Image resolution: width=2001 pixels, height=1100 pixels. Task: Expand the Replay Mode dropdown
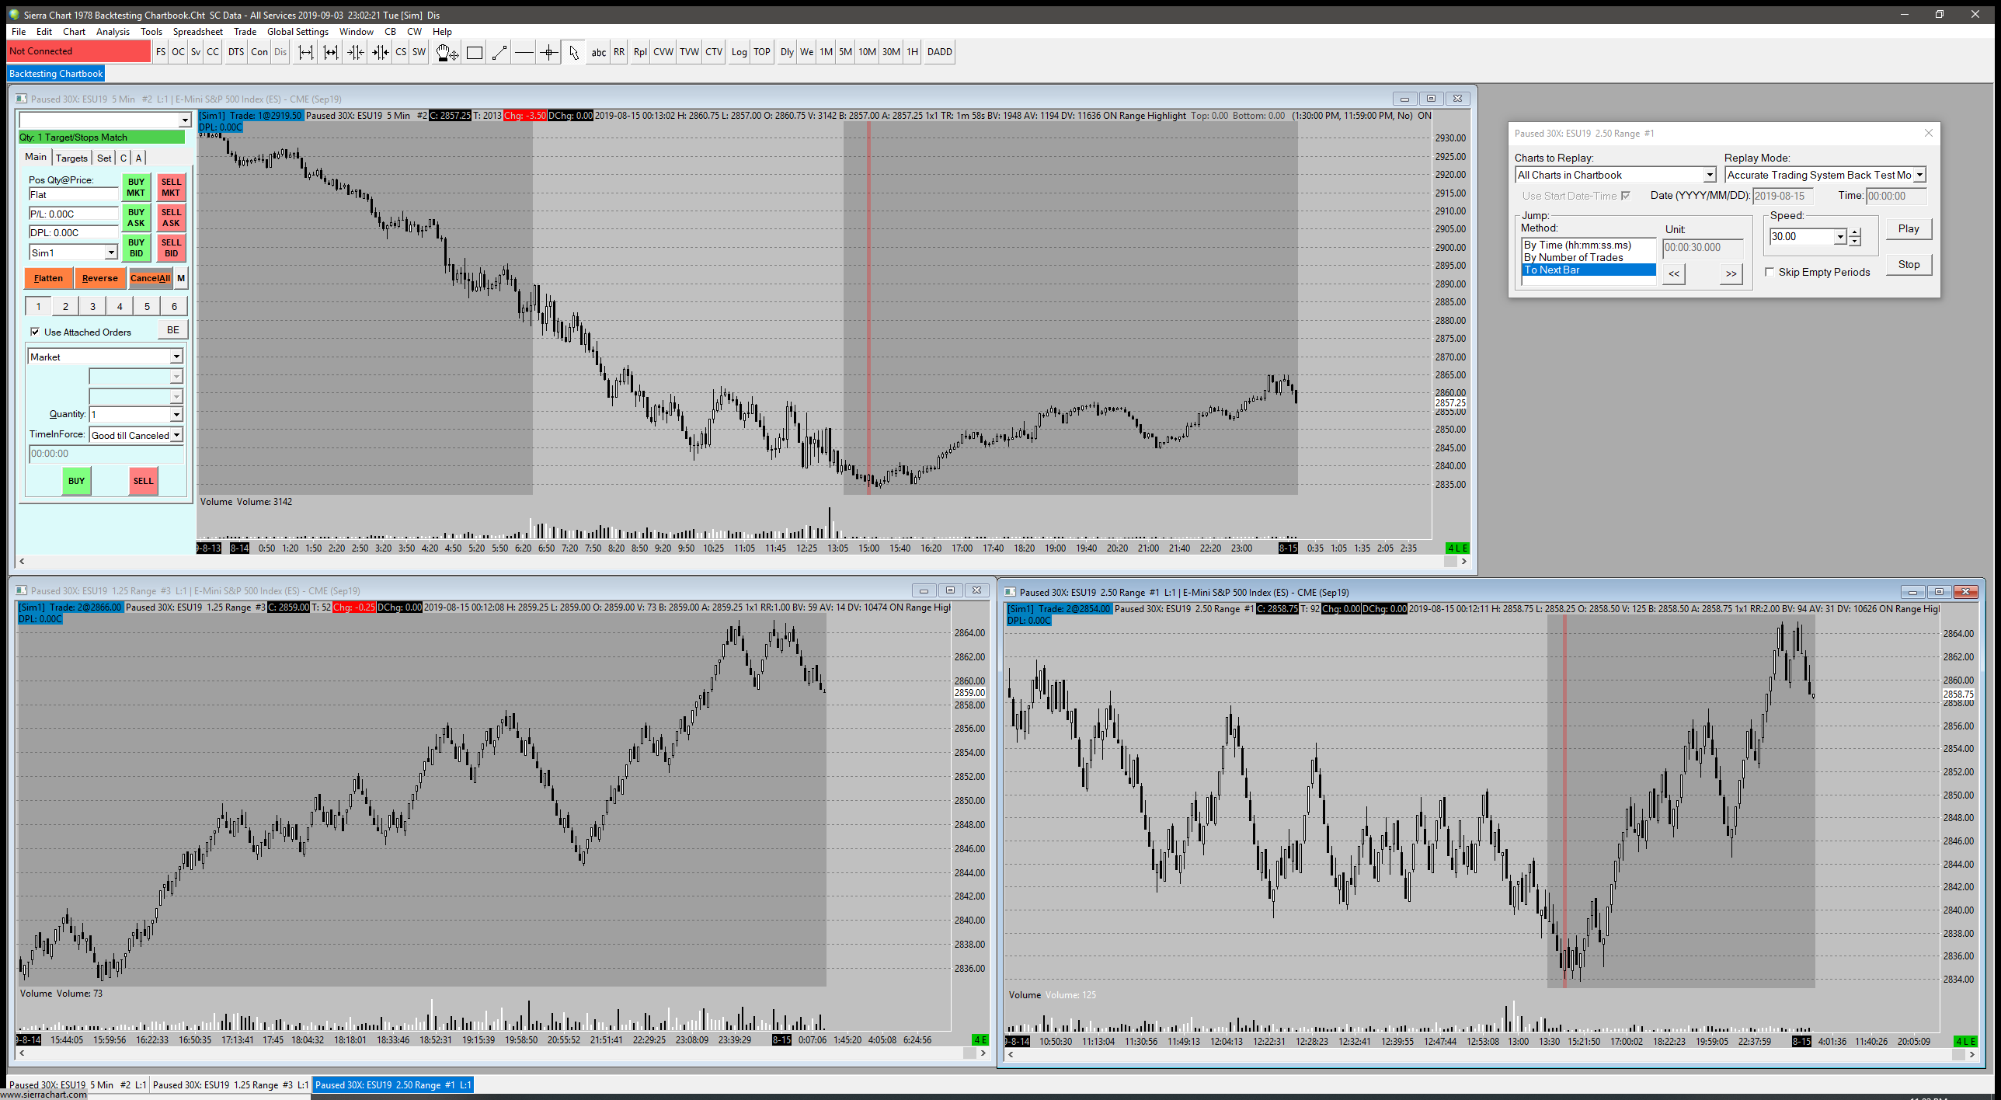(1919, 175)
